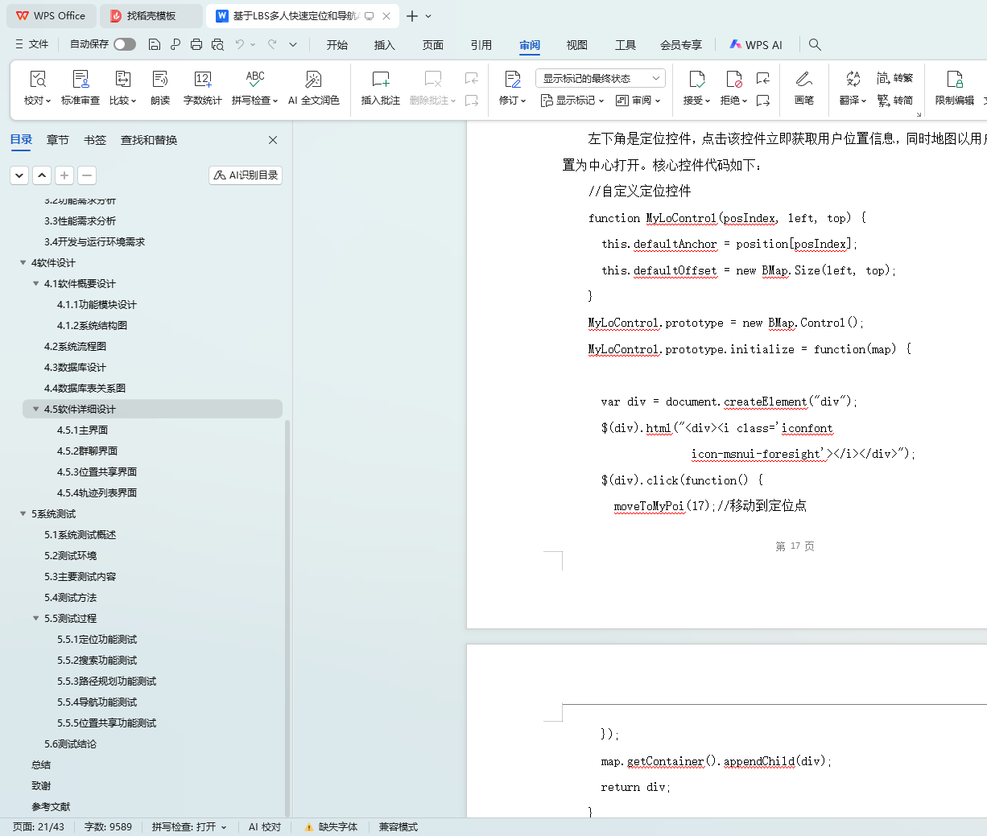
Task: Open a new document tab
Action: [x=411, y=16]
